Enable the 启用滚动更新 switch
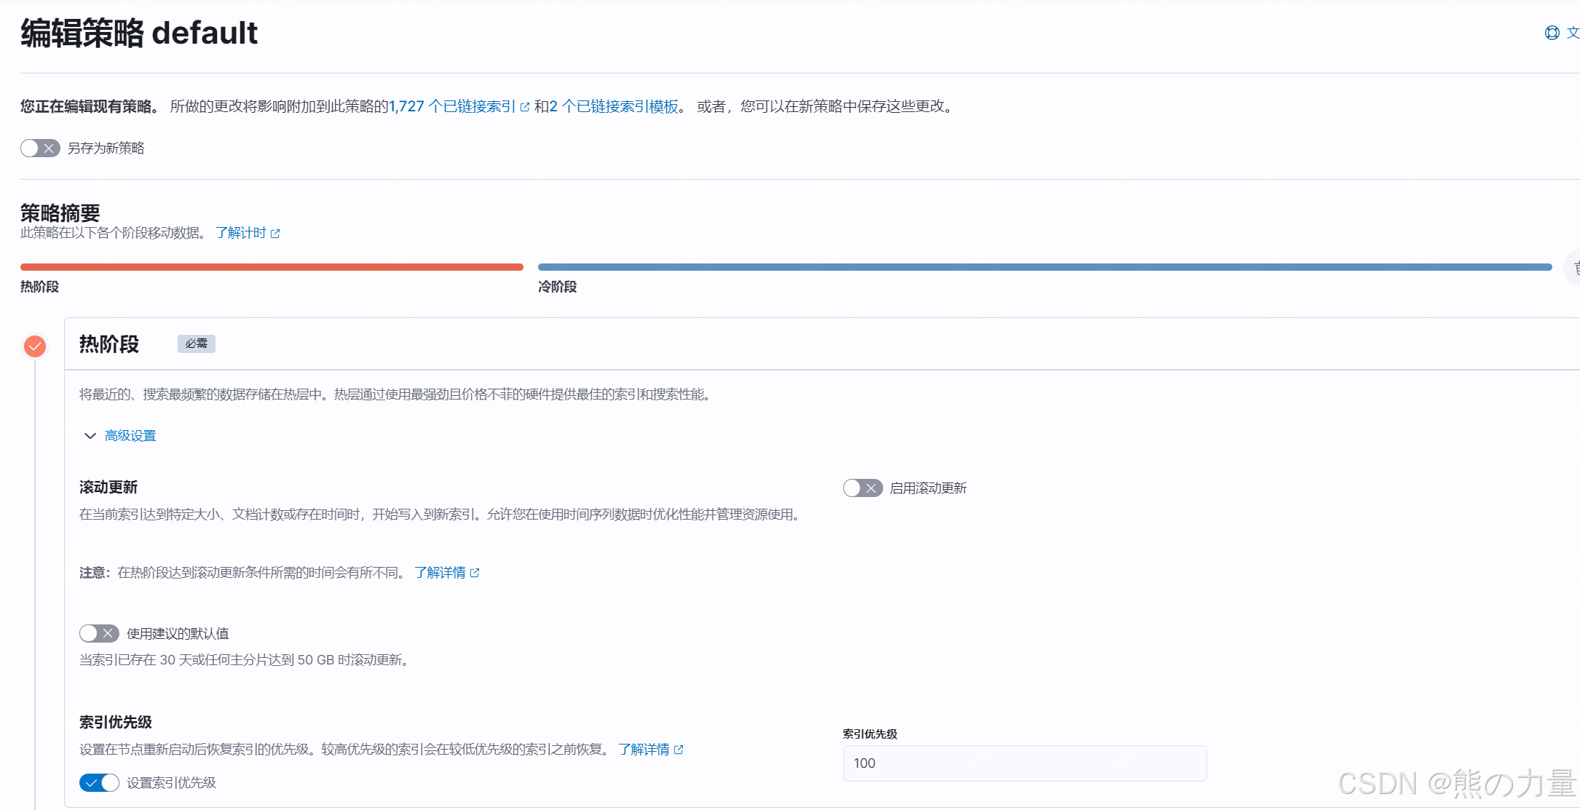 coord(863,488)
